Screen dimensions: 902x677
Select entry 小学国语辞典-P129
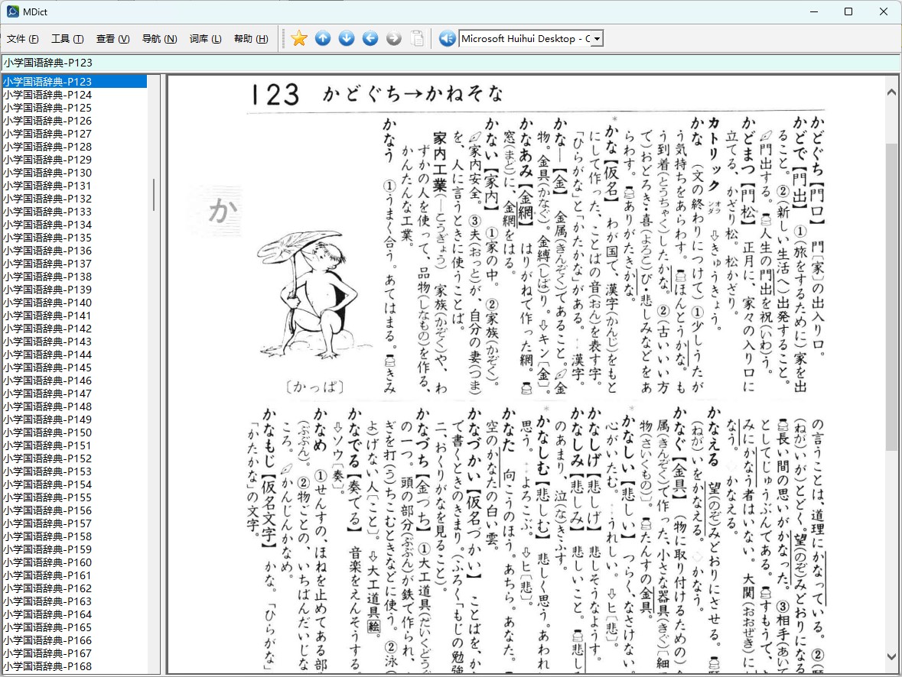tap(74, 159)
